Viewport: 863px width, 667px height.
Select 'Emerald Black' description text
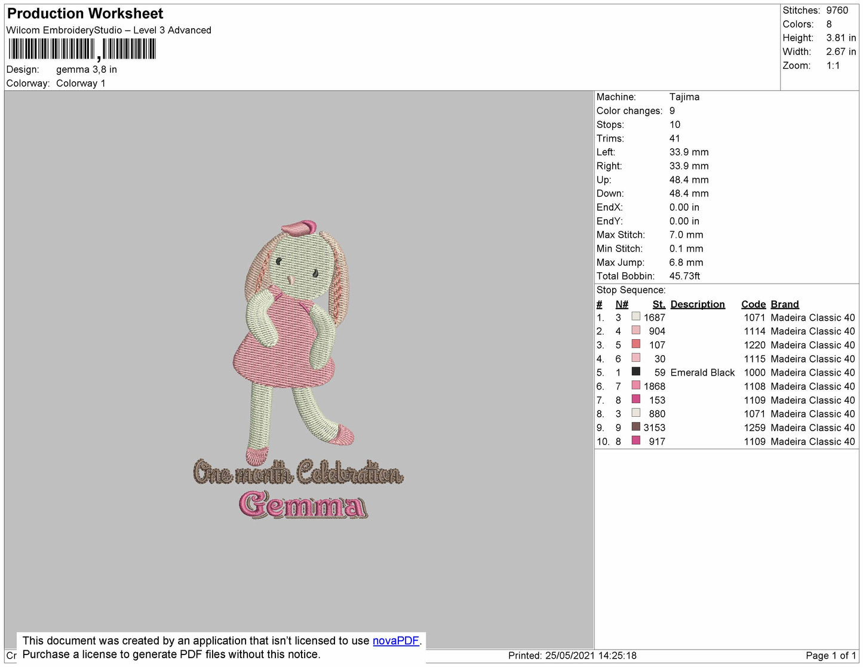(x=702, y=373)
